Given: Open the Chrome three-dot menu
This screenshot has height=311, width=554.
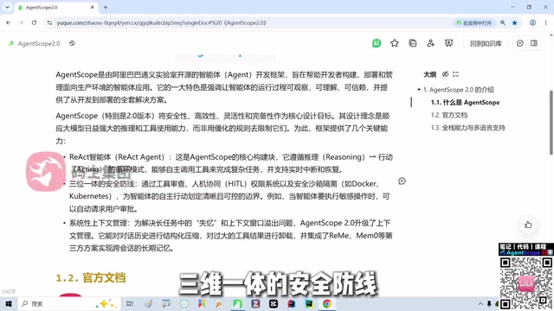Looking at the screenshot, I should click(545, 23).
